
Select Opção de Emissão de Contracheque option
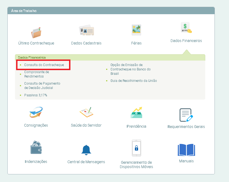pyautogui.click(x=130, y=69)
